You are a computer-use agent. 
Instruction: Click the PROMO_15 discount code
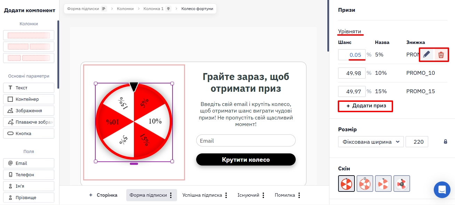[x=421, y=91]
